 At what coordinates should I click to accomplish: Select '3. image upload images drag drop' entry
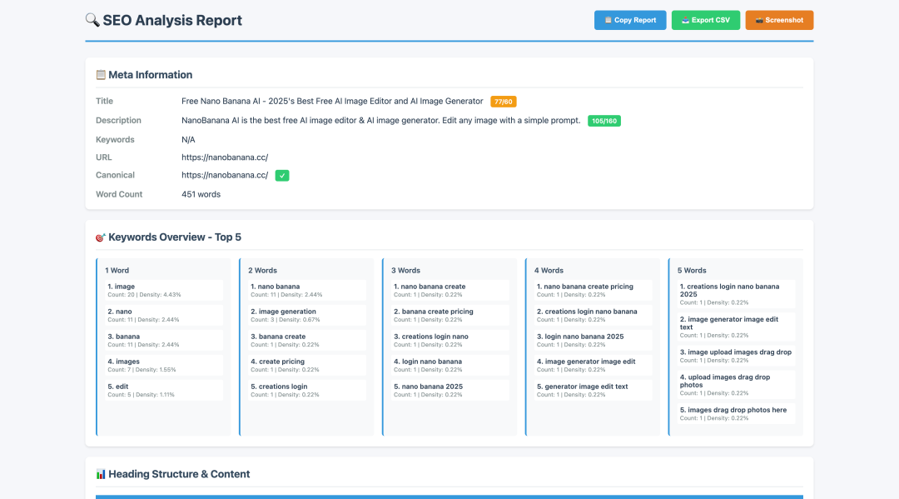click(736, 357)
